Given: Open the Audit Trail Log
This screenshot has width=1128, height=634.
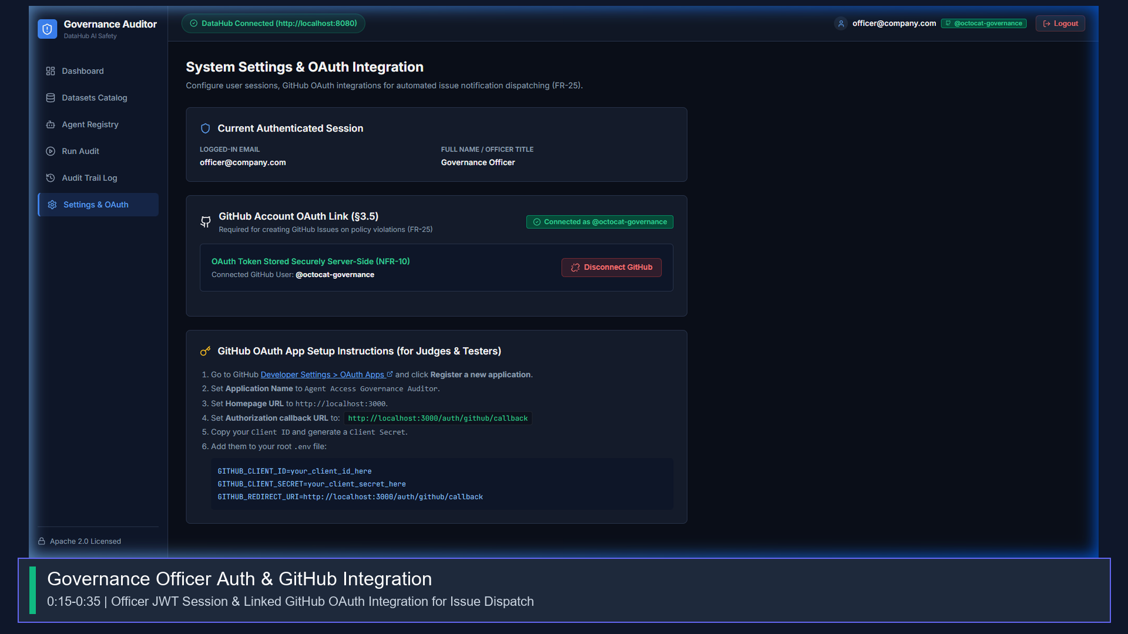Looking at the screenshot, I should click(98, 178).
